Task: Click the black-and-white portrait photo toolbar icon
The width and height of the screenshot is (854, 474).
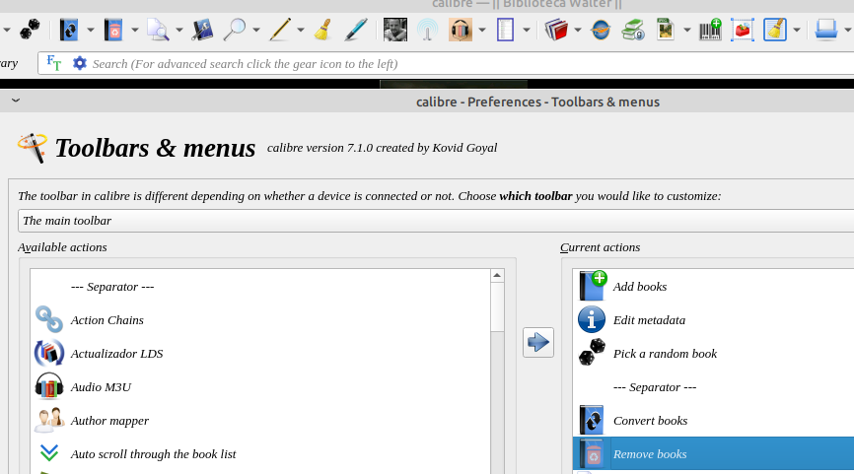Action: pos(394,30)
